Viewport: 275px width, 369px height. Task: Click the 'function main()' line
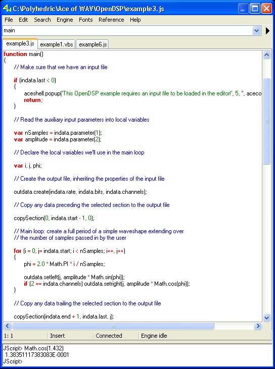pyautogui.click(x=24, y=54)
